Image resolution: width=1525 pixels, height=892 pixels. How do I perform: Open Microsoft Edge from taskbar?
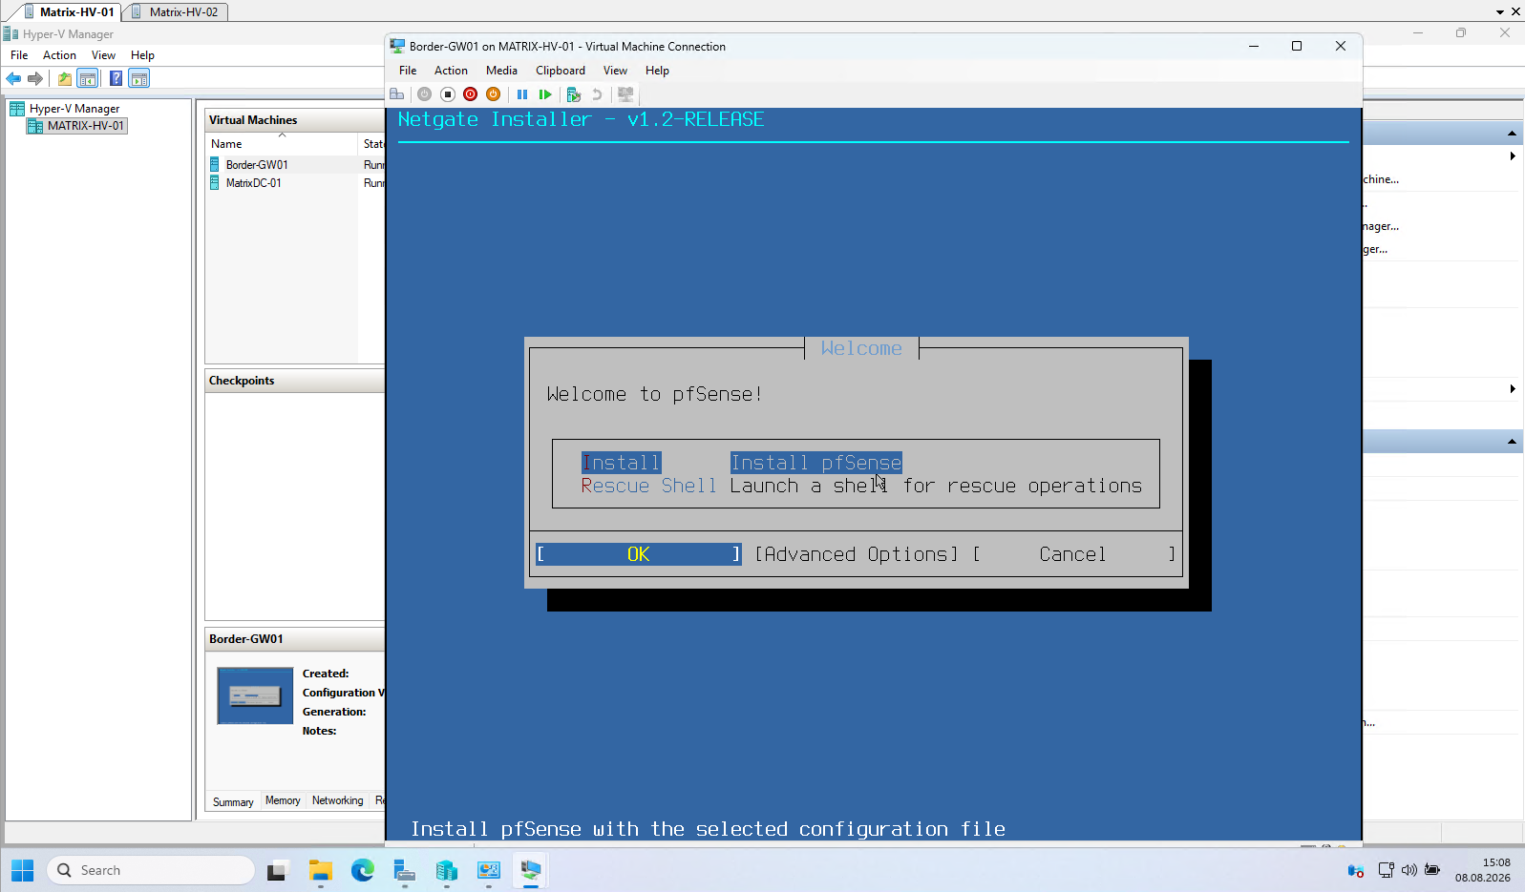[362, 870]
